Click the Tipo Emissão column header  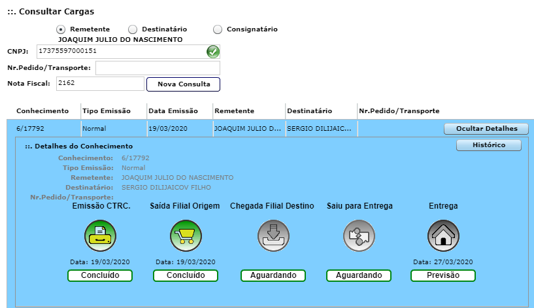tap(107, 111)
